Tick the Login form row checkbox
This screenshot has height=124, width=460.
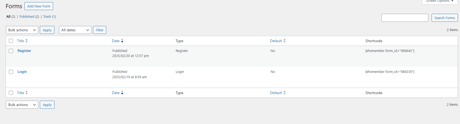11,72
